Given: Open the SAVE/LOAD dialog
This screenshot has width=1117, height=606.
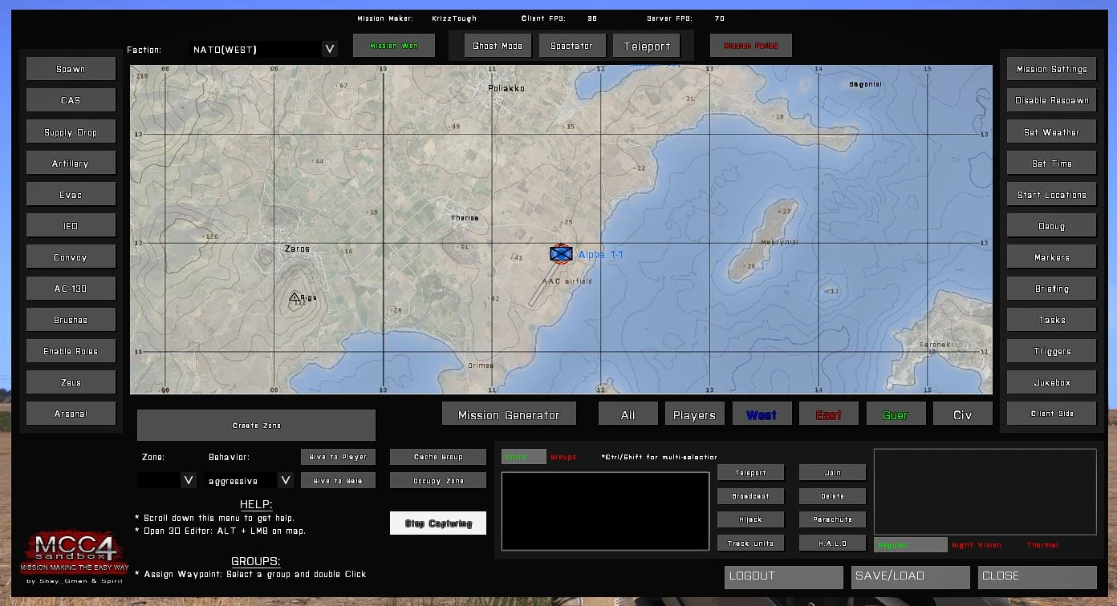Looking at the screenshot, I should coord(911,576).
